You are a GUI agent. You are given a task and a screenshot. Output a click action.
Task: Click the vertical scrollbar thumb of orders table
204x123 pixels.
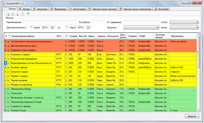(198, 52)
